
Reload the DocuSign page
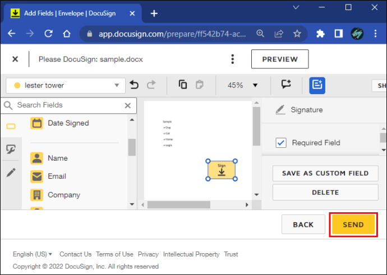(x=48, y=33)
